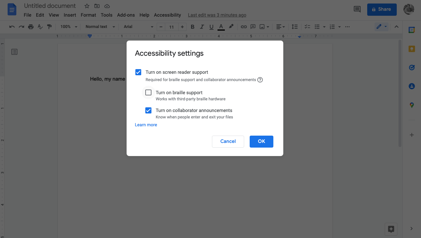
Task: Select the Highlight color pen
Action: [x=231, y=27]
